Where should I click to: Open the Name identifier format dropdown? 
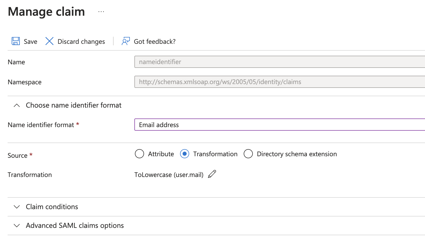(279, 125)
